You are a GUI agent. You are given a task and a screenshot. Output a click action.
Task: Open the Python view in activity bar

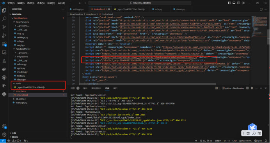(4, 94)
